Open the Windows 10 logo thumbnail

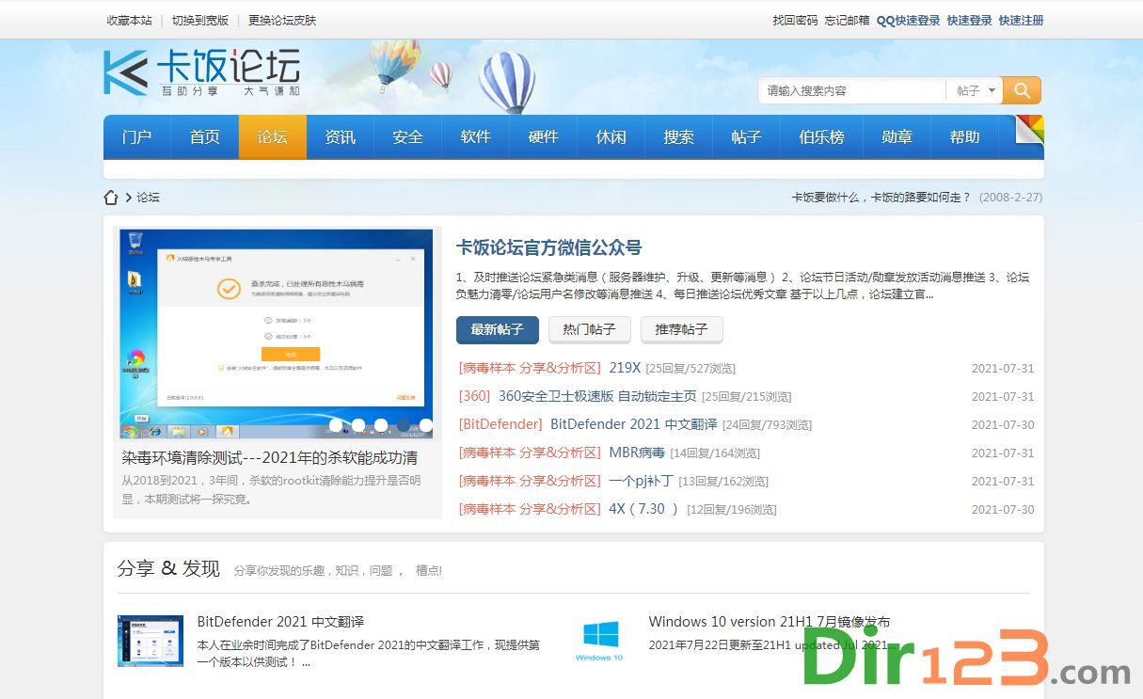[x=599, y=640]
